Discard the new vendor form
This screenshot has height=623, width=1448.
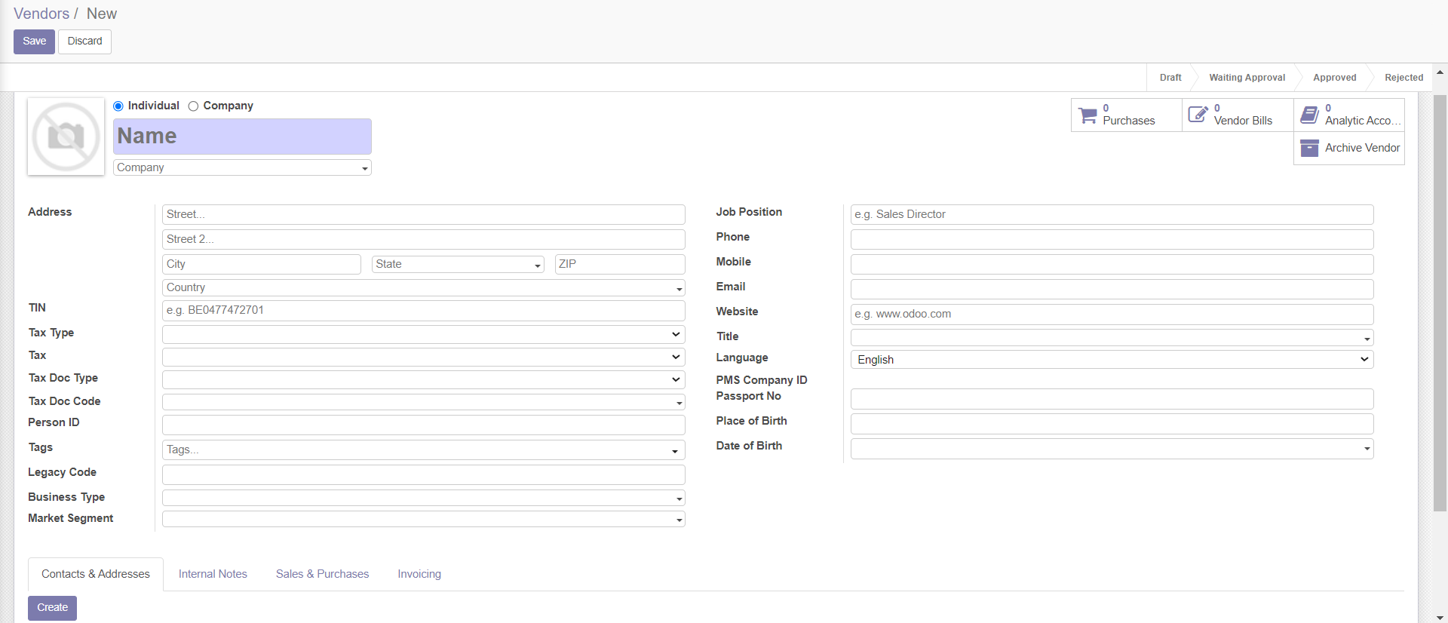pyautogui.click(x=84, y=41)
